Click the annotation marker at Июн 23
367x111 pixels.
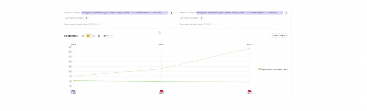tap(249, 91)
